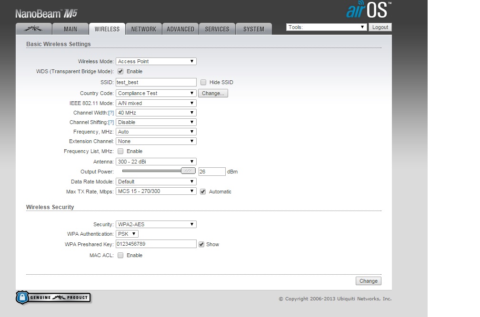Click the SSID input field

pyautogui.click(x=156, y=82)
